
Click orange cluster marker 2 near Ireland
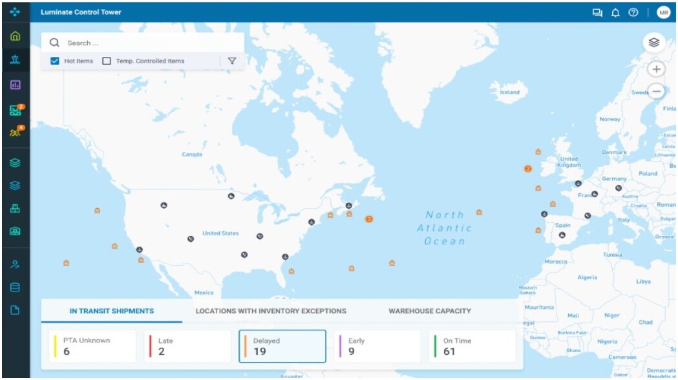(x=528, y=169)
